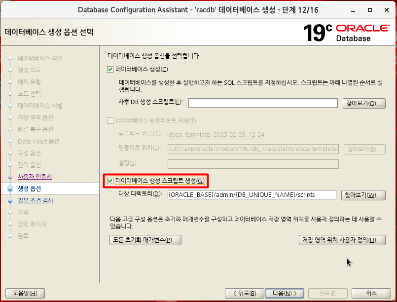Open the 사용자 인증서 step link
Screen dimensions: 397x302
[35, 177]
